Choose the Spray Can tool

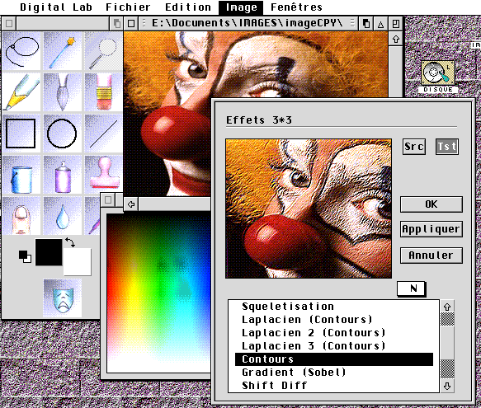[x=63, y=175]
